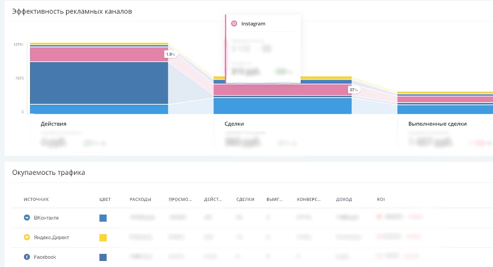
Task: Open the Facebook source name
Action: click(x=45, y=257)
